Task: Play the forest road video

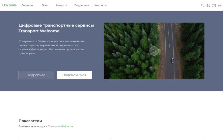Action: click(x=154, y=51)
